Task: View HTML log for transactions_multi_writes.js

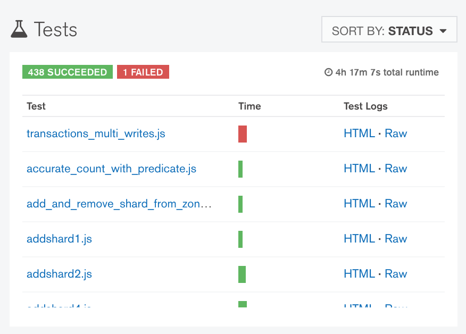Action: point(359,133)
